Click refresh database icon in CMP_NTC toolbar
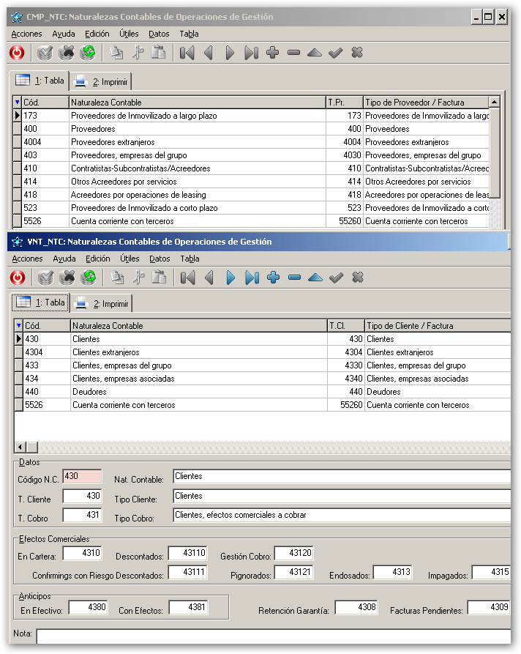521x654 pixels. pyautogui.click(x=88, y=53)
